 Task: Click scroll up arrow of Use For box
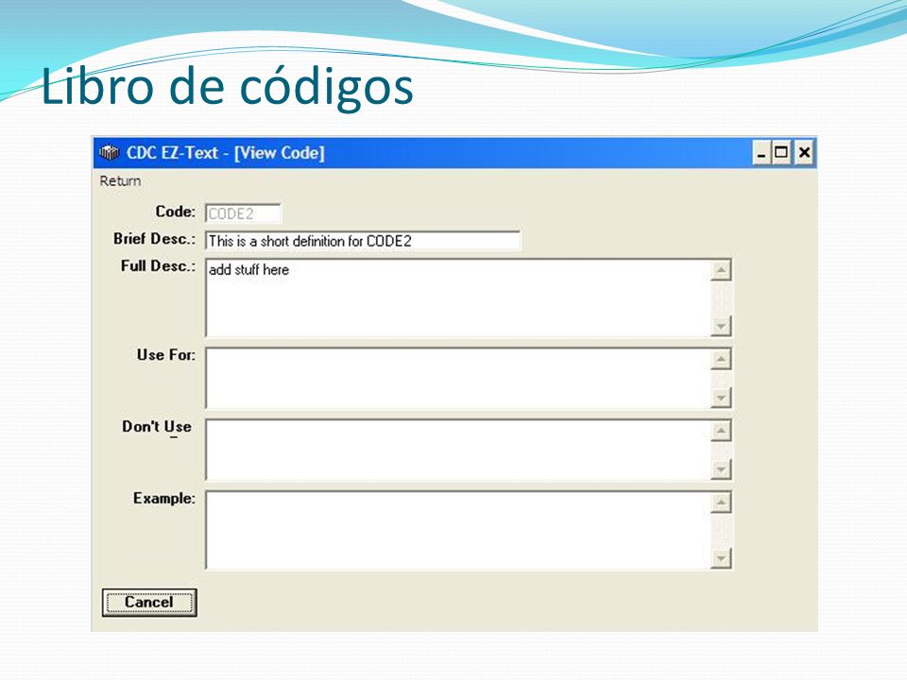pos(721,359)
